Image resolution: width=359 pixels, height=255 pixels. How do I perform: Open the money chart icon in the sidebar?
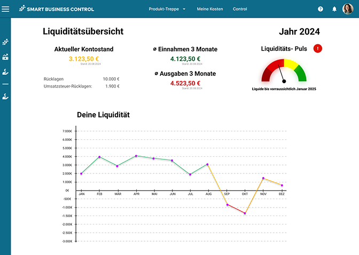click(5, 57)
